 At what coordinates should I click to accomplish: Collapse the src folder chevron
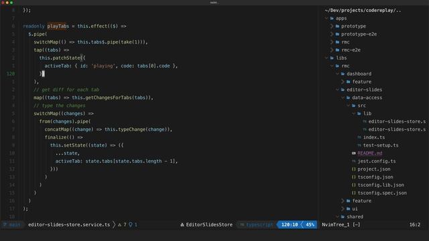pos(349,106)
